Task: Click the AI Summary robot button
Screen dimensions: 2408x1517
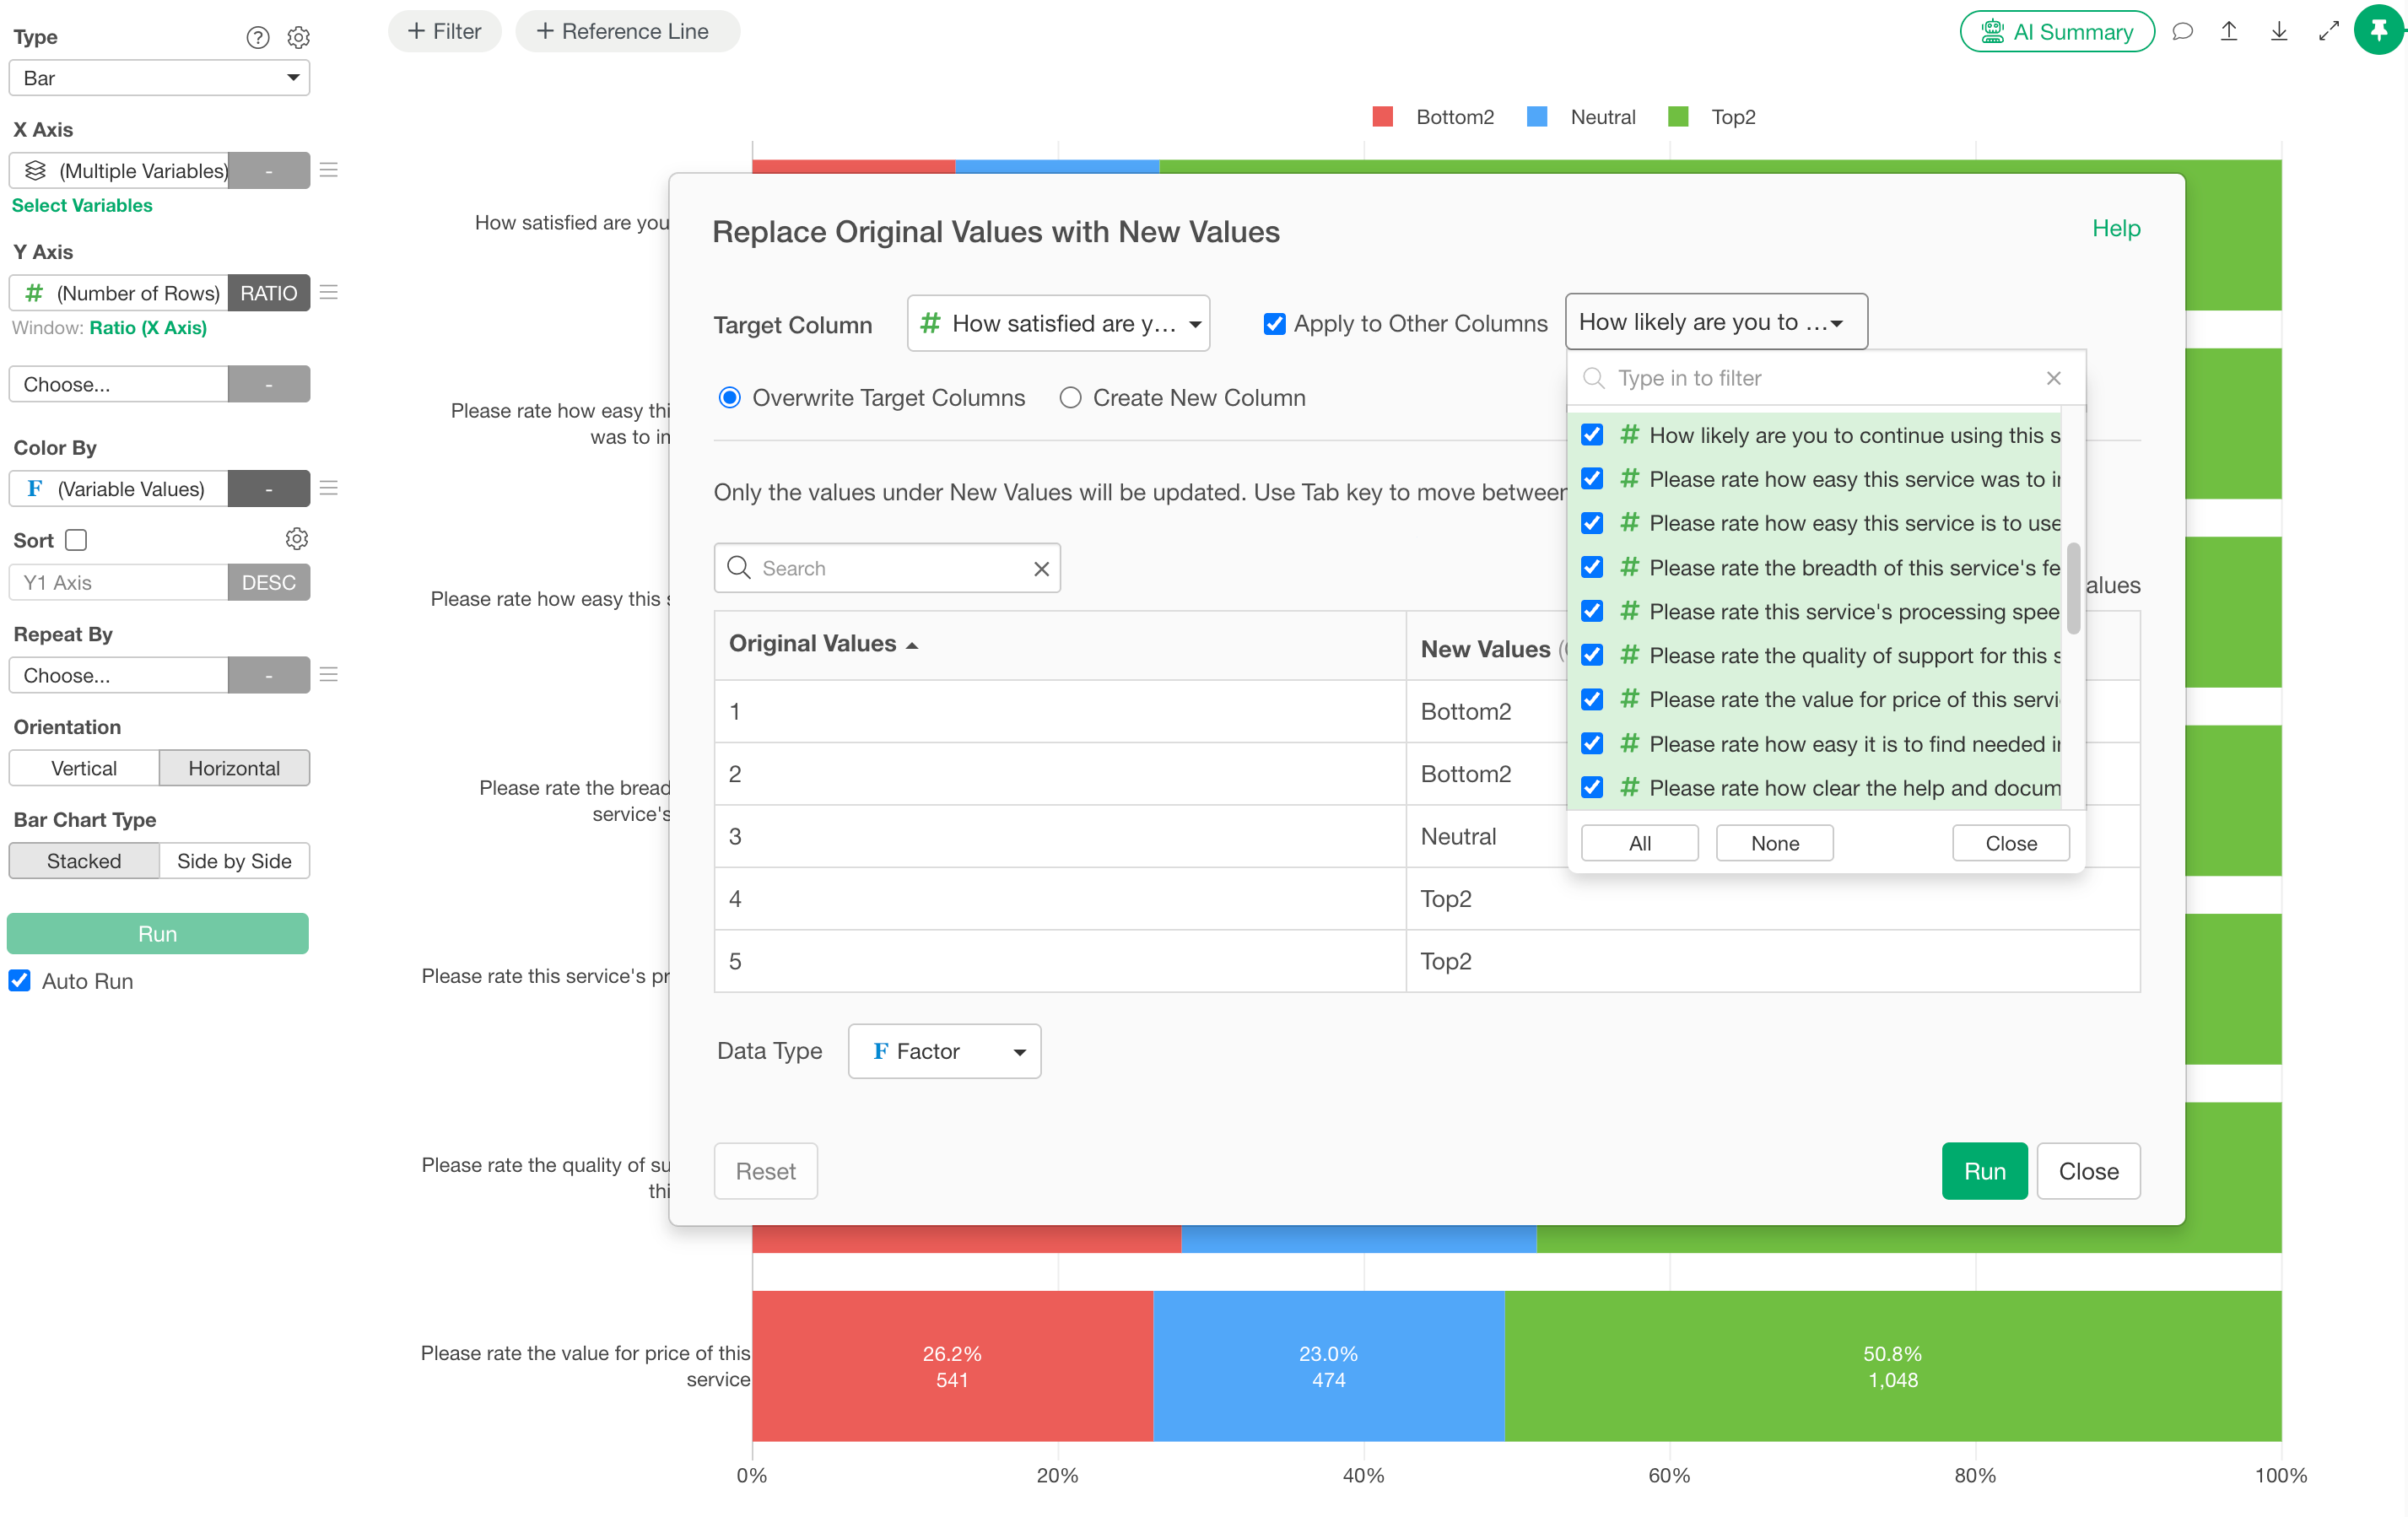Action: coord(2056,31)
